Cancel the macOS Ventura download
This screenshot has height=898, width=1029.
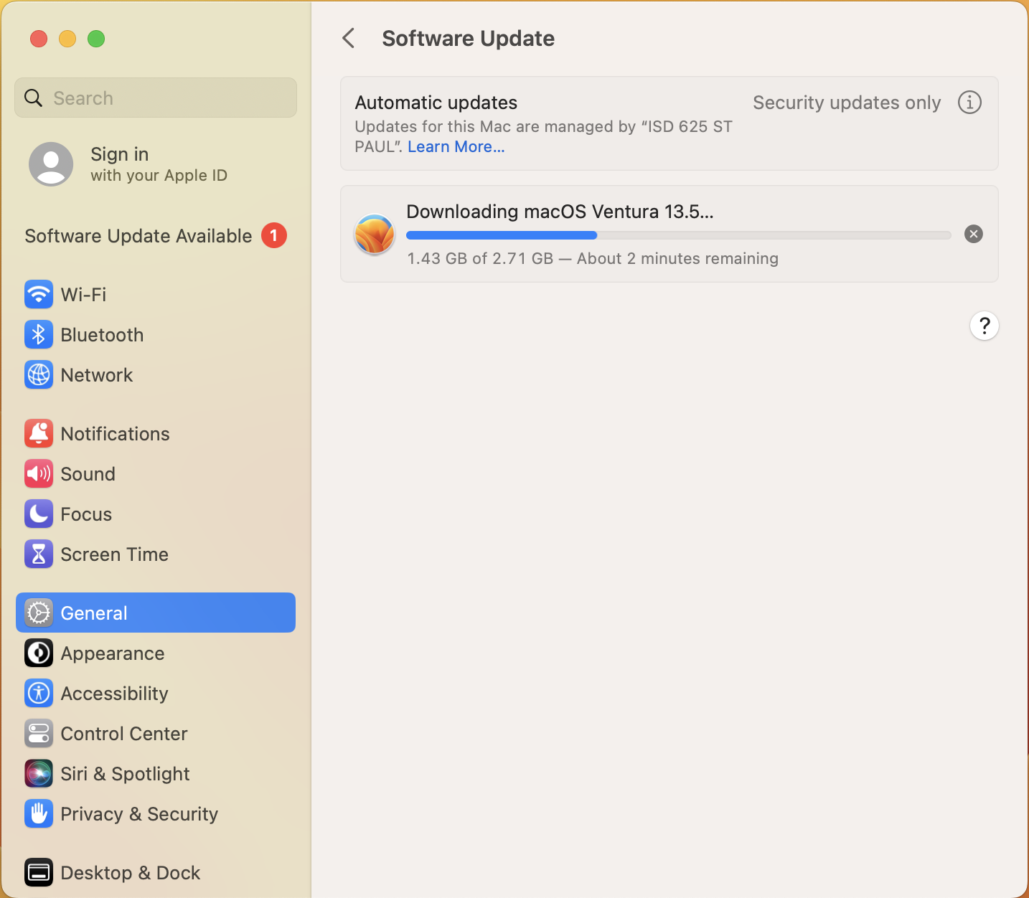[974, 234]
